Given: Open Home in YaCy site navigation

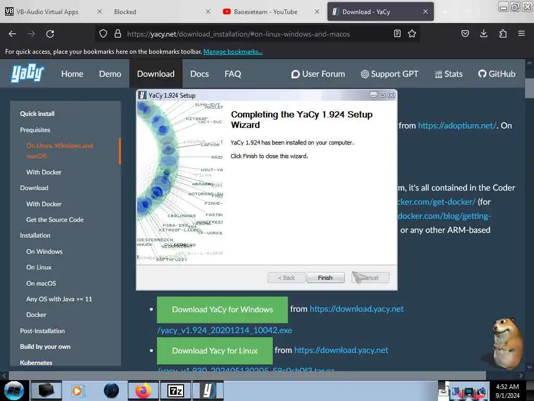Looking at the screenshot, I should tap(72, 74).
